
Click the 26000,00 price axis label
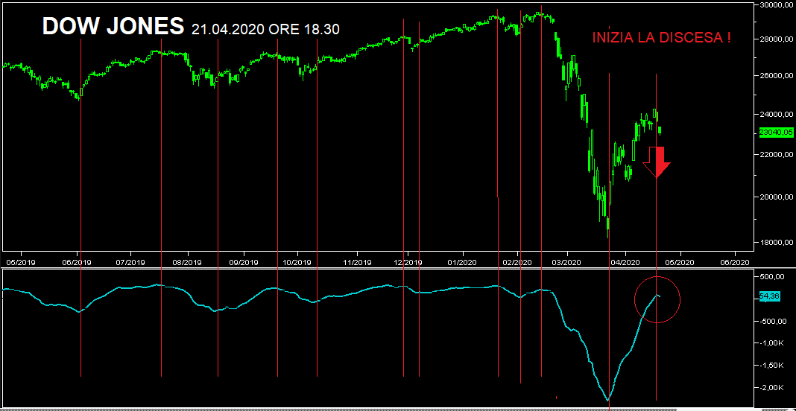pos(776,76)
